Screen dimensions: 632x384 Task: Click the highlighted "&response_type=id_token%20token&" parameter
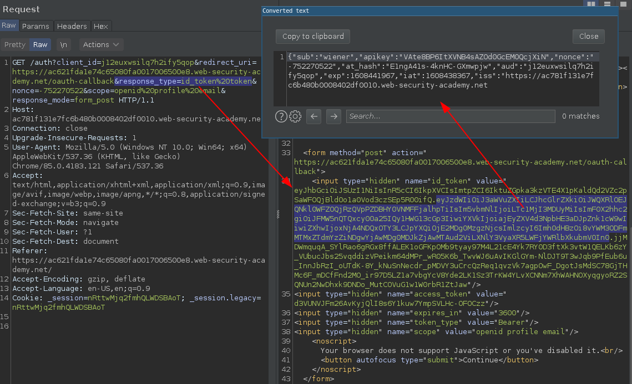[x=186, y=81]
